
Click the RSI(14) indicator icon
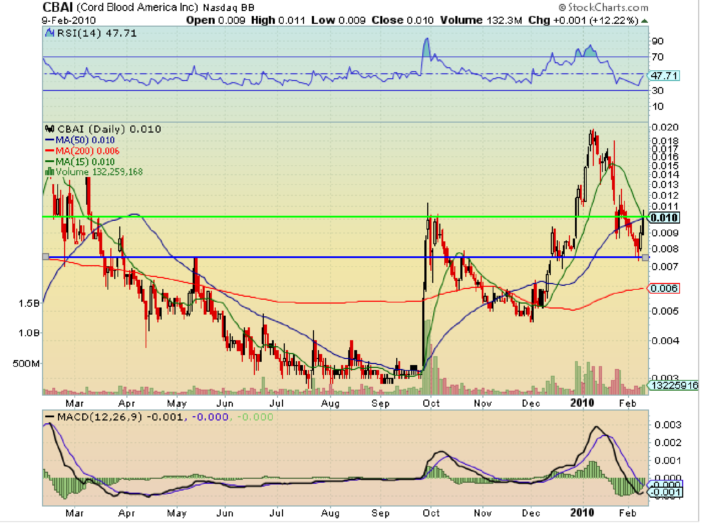pos(50,33)
